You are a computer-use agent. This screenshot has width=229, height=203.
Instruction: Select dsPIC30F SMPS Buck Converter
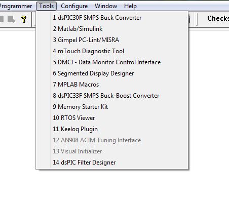point(112,18)
